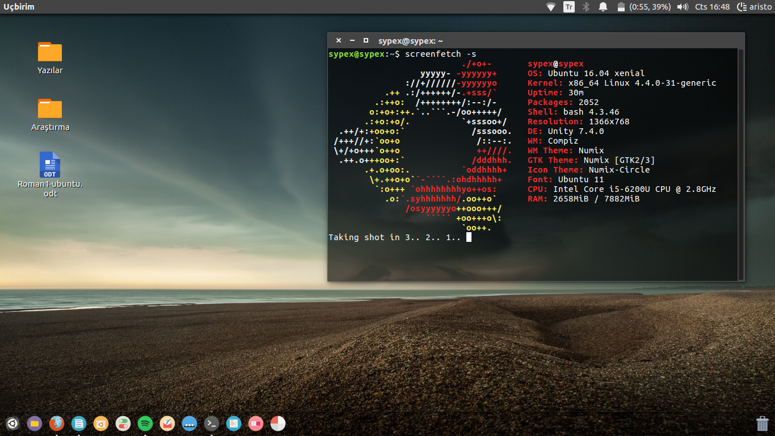775x436 pixels.
Task: Click the CPU Intel Core i5-6200U line
Action: click(622, 189)
